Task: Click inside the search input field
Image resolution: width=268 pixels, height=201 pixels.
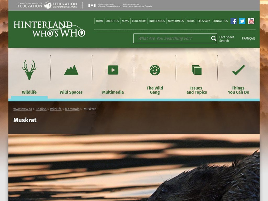Action: [x=167, y=39]
